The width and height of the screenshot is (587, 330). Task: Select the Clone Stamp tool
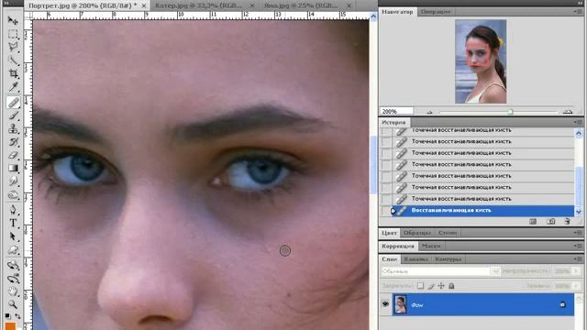tap(13, 128)
